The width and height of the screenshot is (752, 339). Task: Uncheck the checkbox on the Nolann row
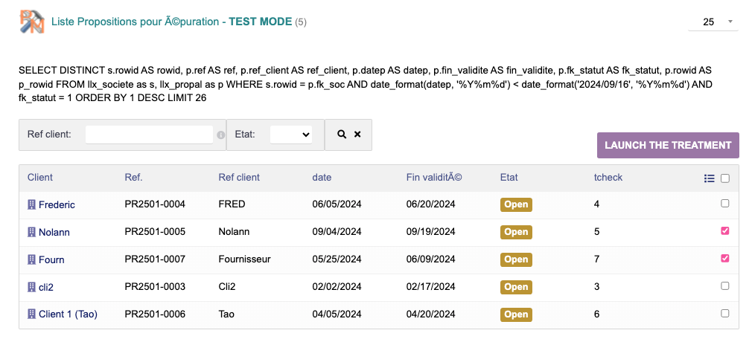click(725, 231)
